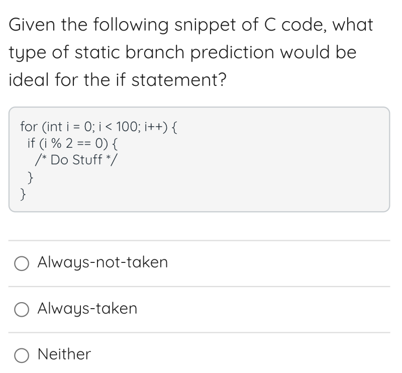Click the /* Do Stuff */ comment
Image resolution: width=402 pixels, height=373 pixels.
(76, 160)
